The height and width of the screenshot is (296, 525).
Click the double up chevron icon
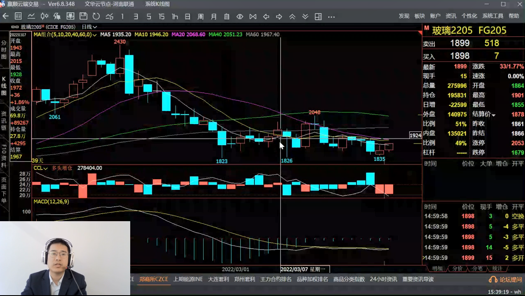pos(292,16)
